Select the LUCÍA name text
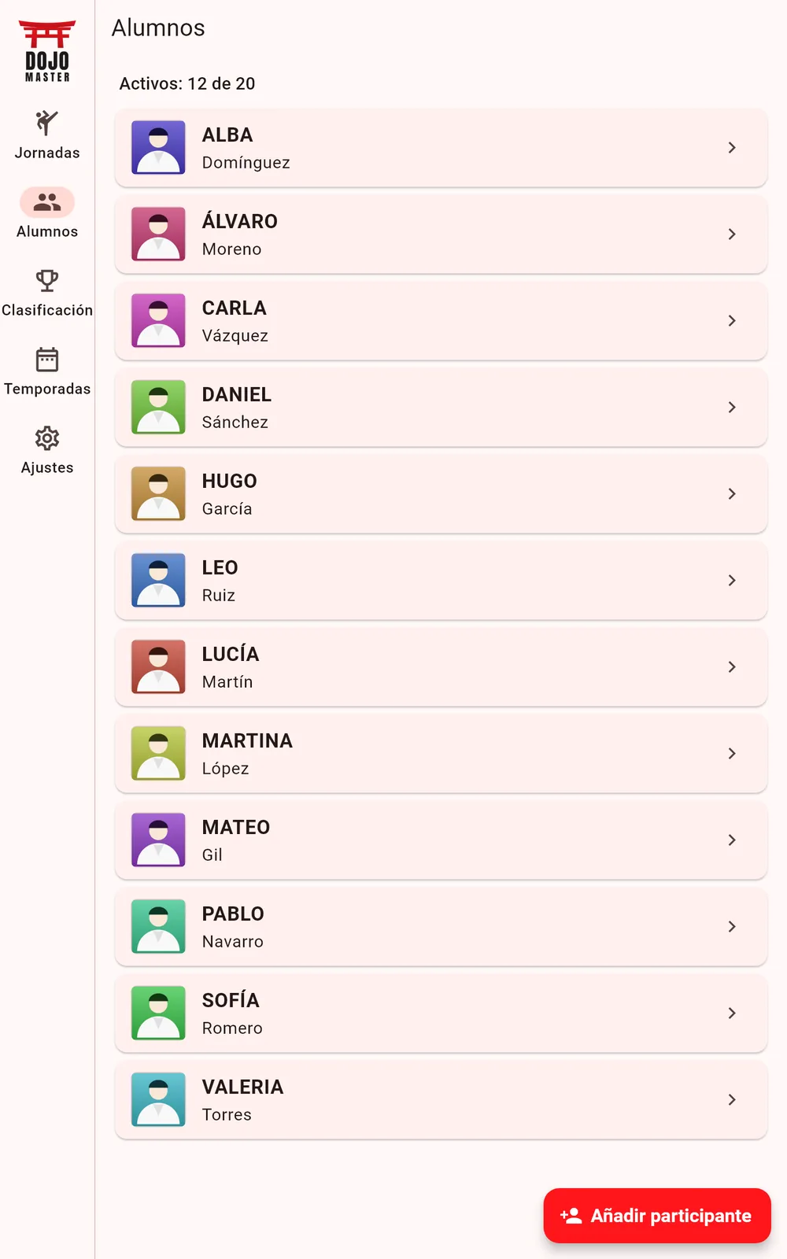787x1259 pixels. pos(231,653)
